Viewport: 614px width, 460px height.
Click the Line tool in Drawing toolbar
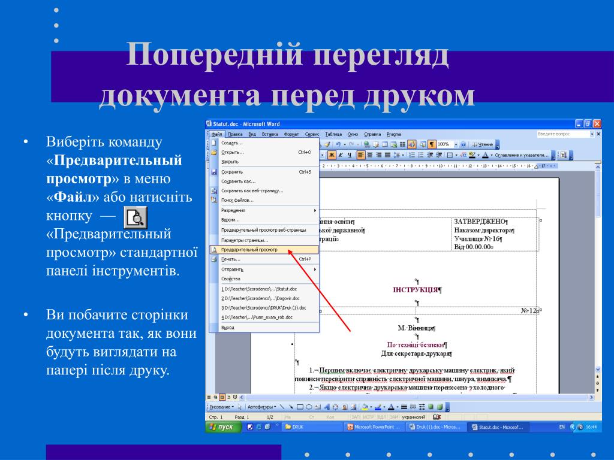[282, 407]
